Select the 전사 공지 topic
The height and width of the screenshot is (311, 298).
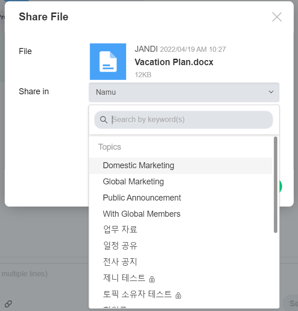tap(120, 262)
